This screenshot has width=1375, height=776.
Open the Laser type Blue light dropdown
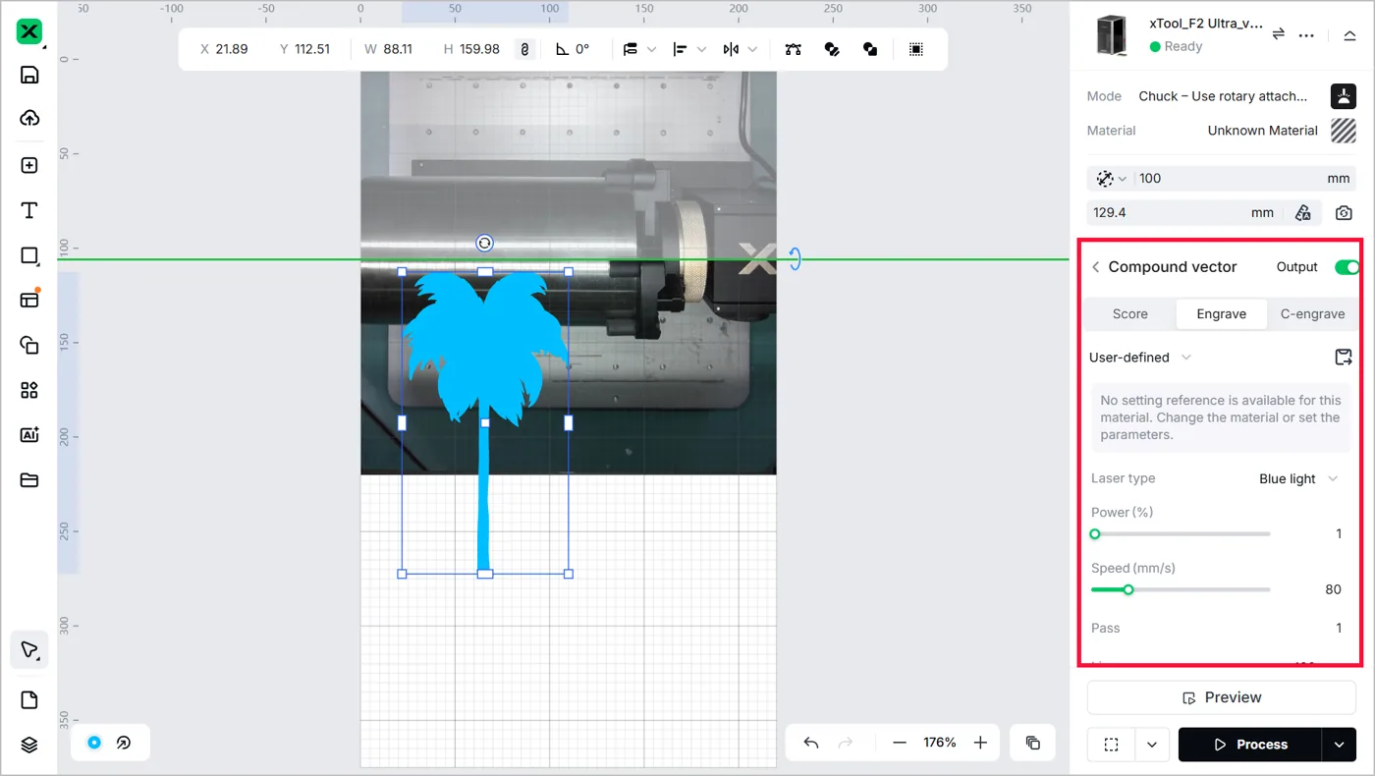pos(1298,478)
